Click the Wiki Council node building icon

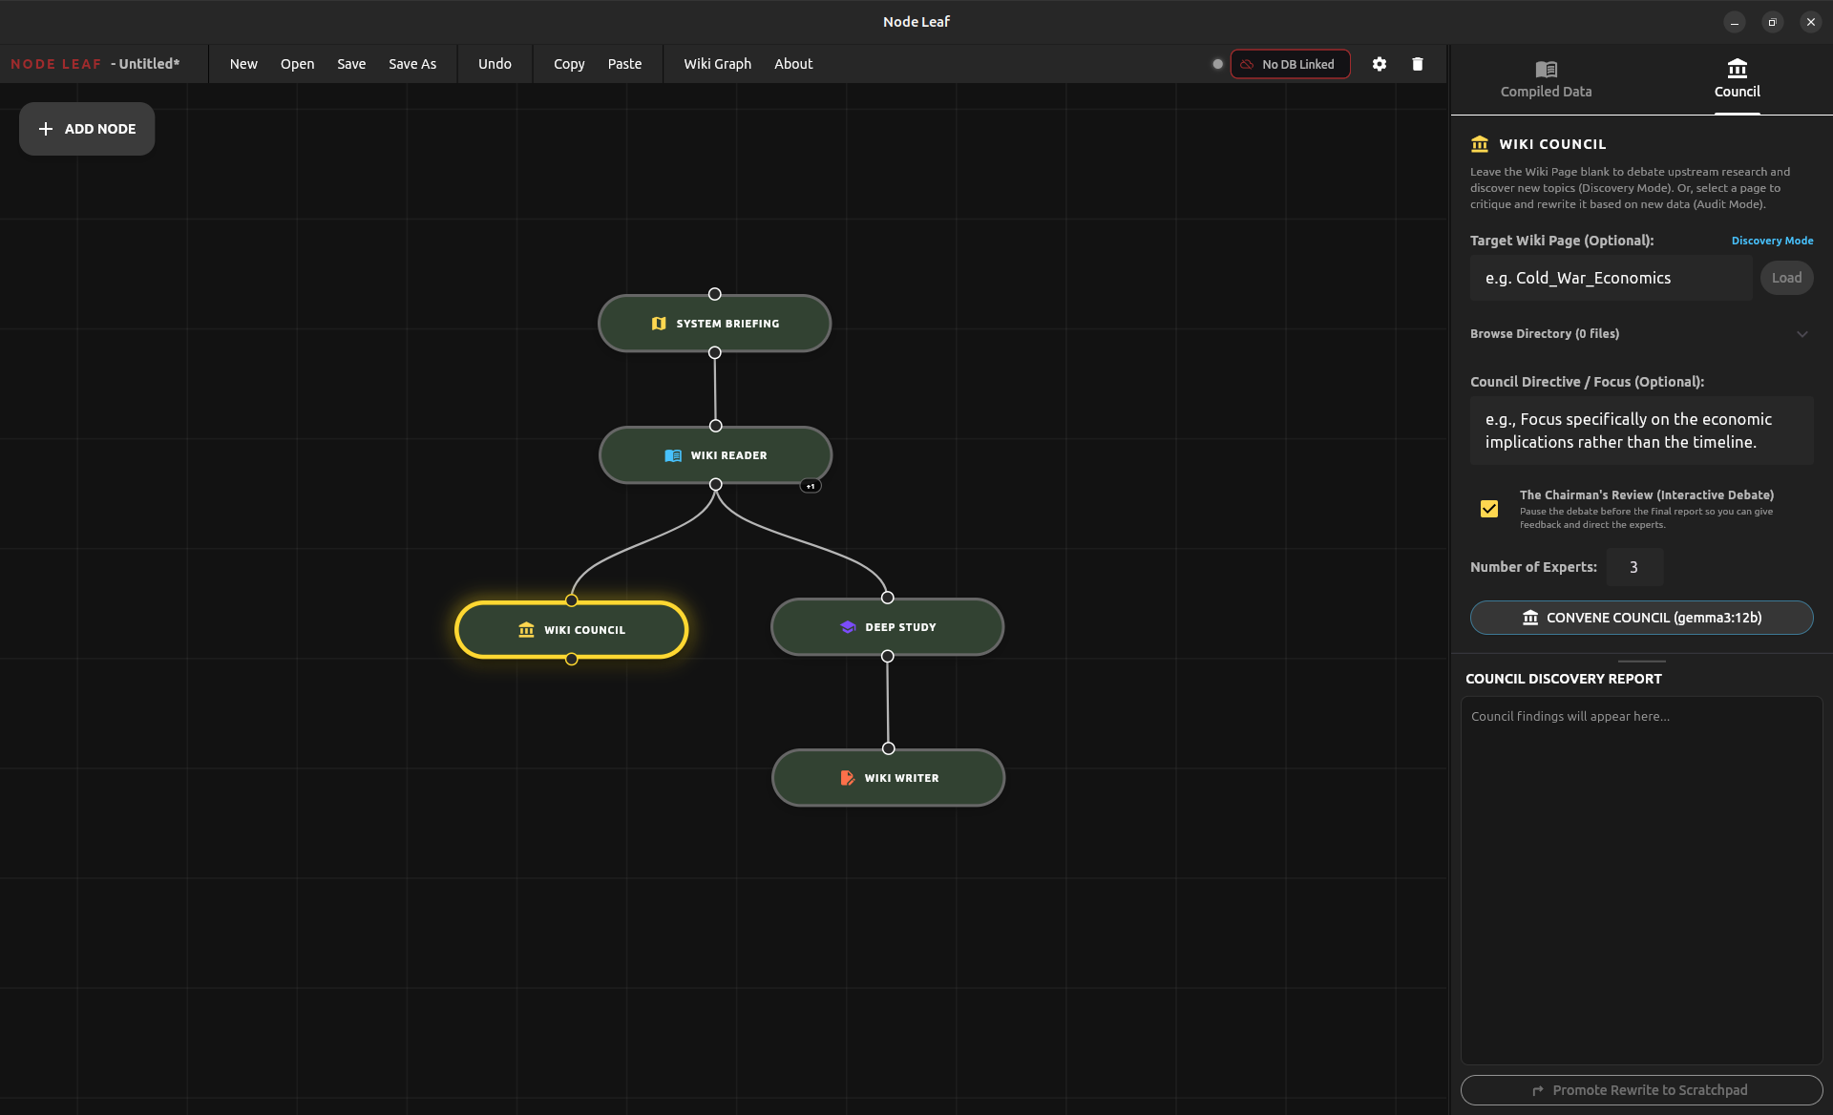[526, 630]
